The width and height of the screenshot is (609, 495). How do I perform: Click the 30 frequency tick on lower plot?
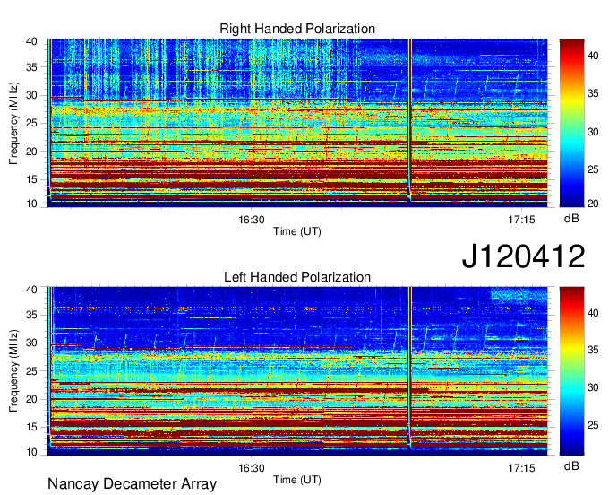tap(31, 343)
